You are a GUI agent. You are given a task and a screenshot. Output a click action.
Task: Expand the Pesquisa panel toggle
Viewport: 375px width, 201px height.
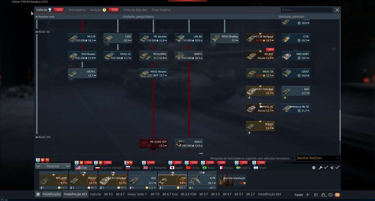tap(53, 166)
